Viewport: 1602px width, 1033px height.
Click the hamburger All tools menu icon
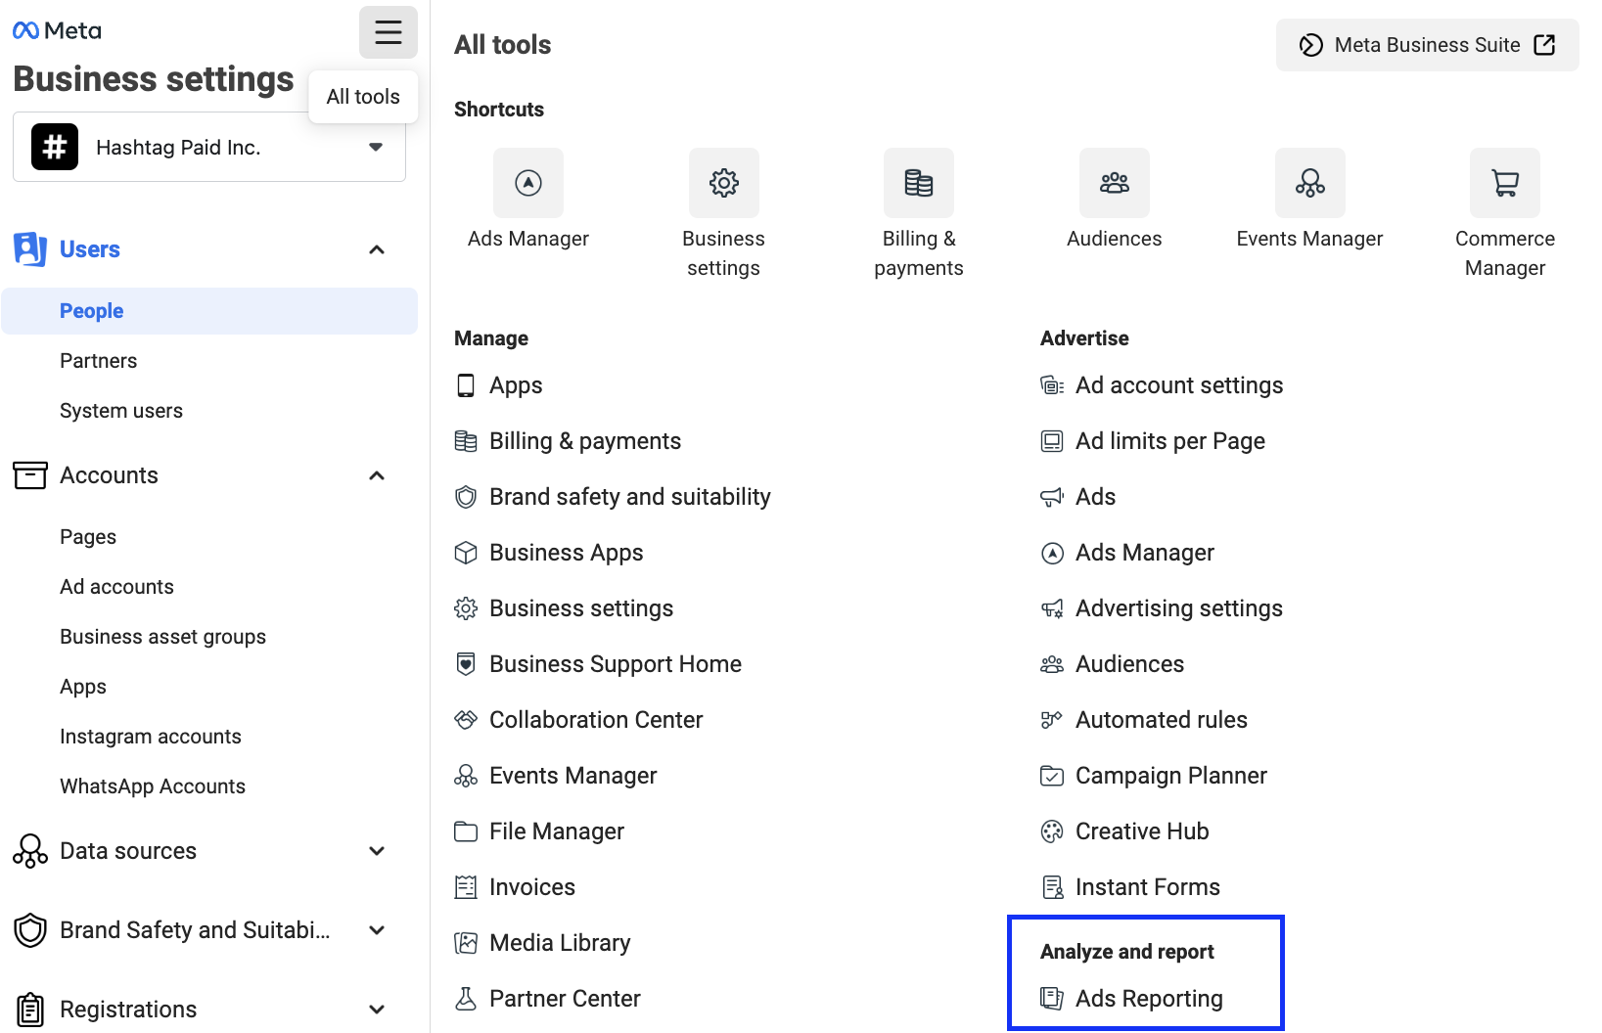click(389, 32)
